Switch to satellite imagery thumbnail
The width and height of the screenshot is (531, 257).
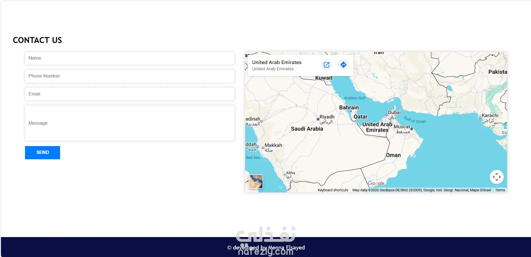(256, 181)
